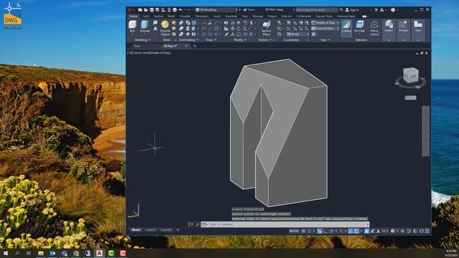Screen dimensions: 459x258
Task: Switch to the Insert ribbon tab
Action: coord(217,16)
